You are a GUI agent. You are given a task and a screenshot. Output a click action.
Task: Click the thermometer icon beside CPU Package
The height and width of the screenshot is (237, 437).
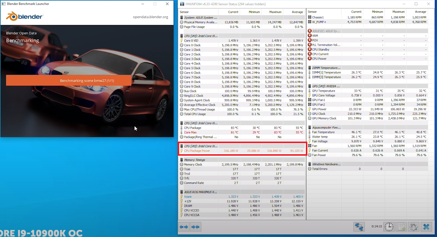pos(182,128)
